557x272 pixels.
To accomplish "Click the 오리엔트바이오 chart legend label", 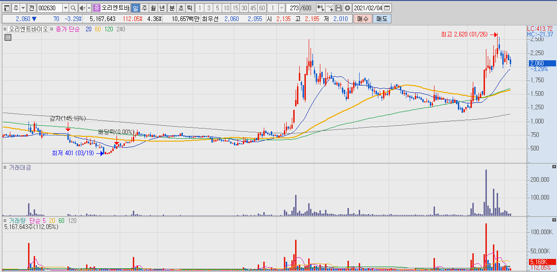I will (29, 29).
